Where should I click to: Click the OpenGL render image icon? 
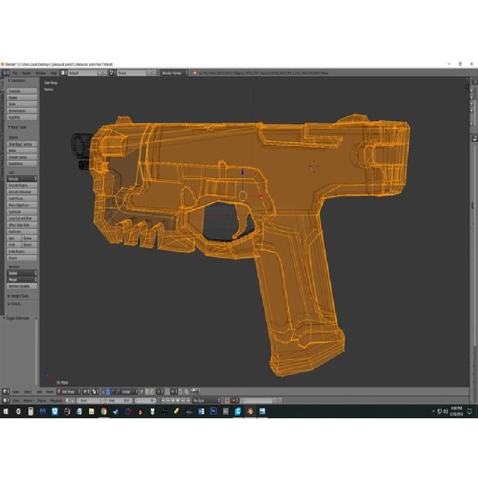(192, 391)
